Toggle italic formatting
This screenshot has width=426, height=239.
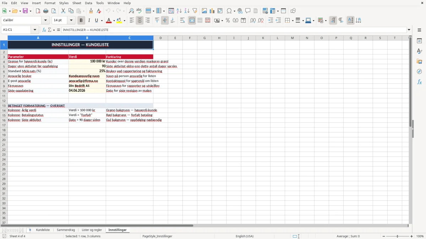pyautogui.click(x=89, y=21)
